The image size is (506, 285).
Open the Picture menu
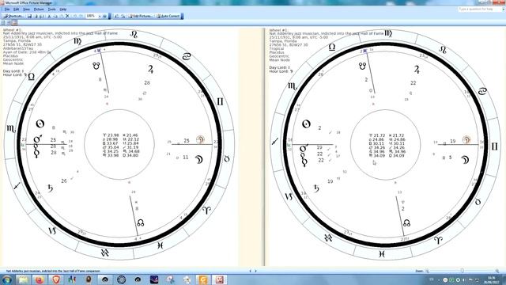[39, 9]
